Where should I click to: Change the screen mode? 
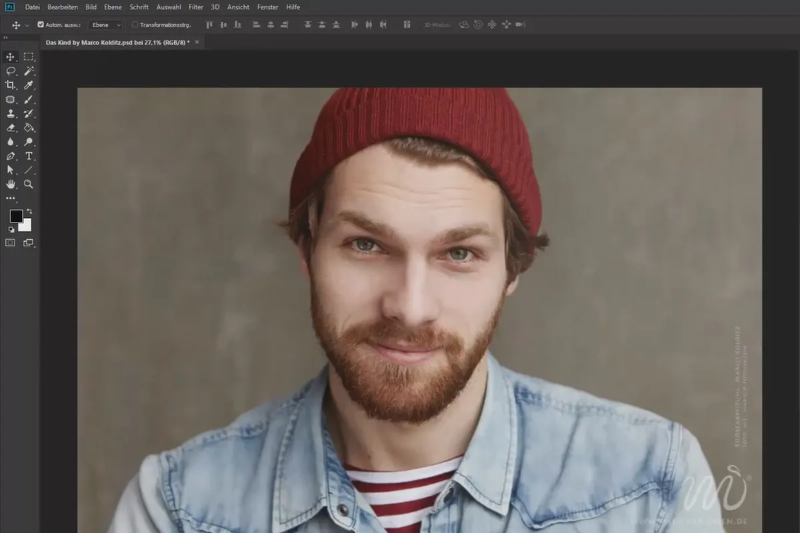pyautogui.click(x=29, y=243)
